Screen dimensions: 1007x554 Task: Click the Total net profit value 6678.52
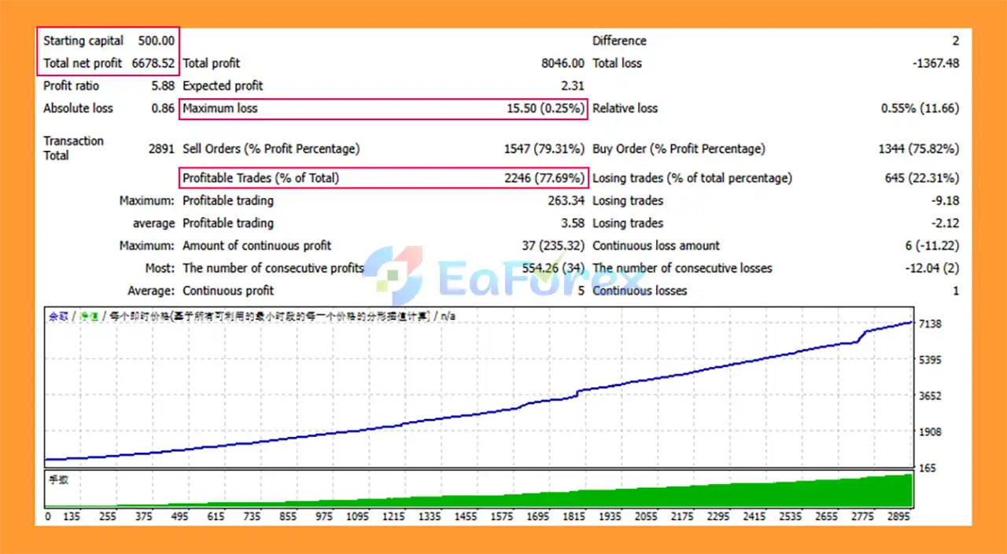pyautogui.click(x=153, y=63)
